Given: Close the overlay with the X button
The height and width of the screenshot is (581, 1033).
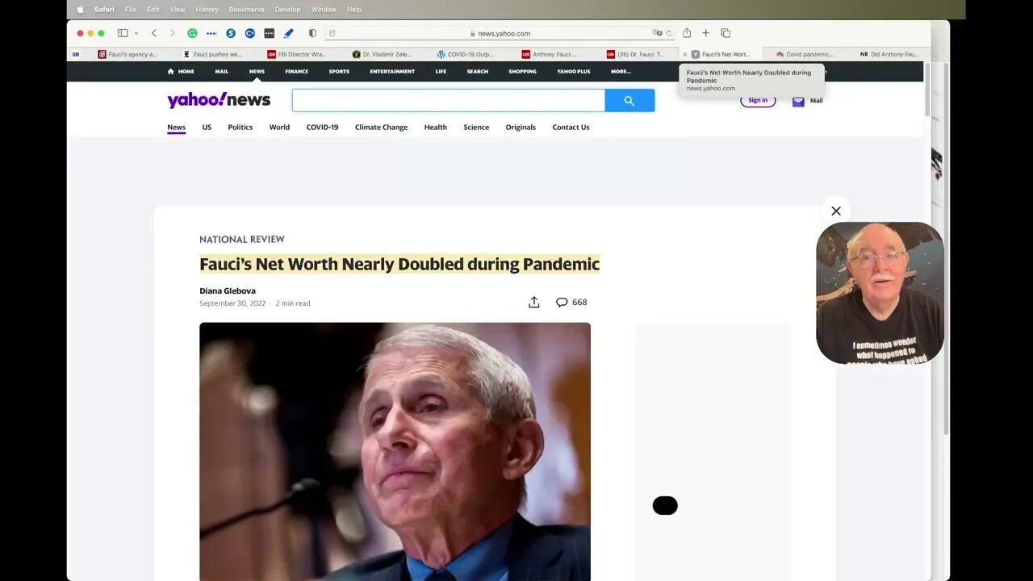Looking at the screenshot, I should coord(836,211).
